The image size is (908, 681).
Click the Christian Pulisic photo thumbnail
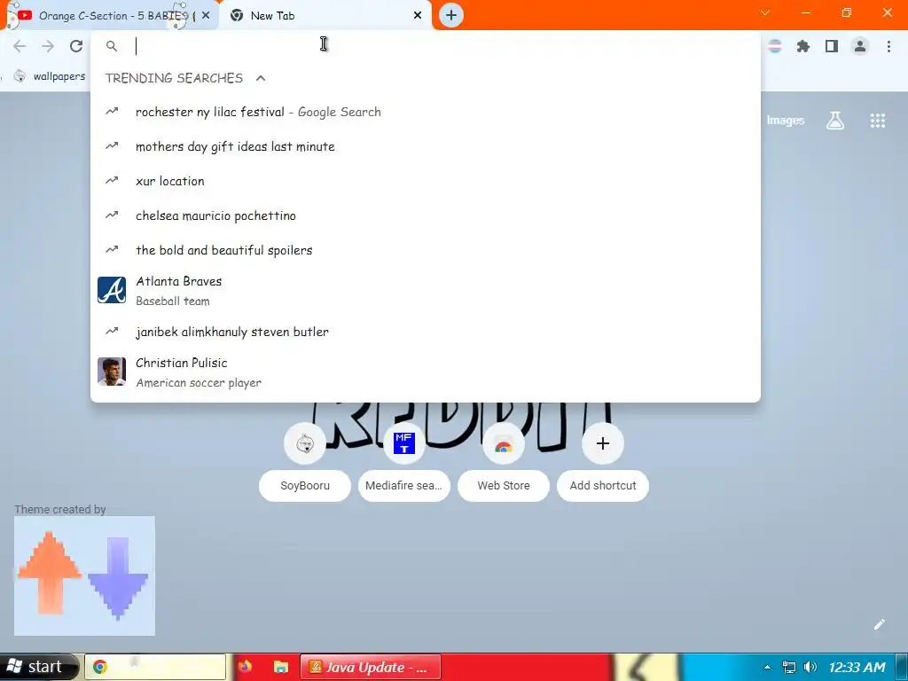[x=112, y=372]
